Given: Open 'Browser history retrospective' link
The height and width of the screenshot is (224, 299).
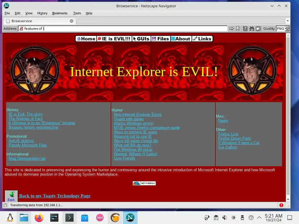Looking at the screenshot, I should (33, 127).
